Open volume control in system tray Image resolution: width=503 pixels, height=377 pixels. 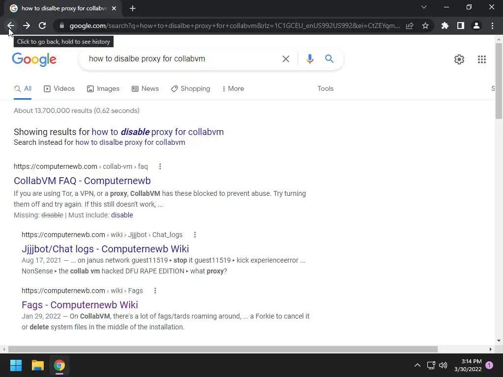click(443, 365)
